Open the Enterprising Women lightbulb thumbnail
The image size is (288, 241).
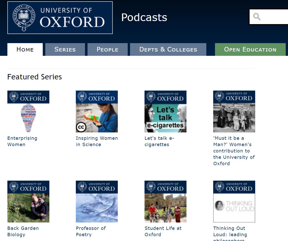tap(28, 111)
